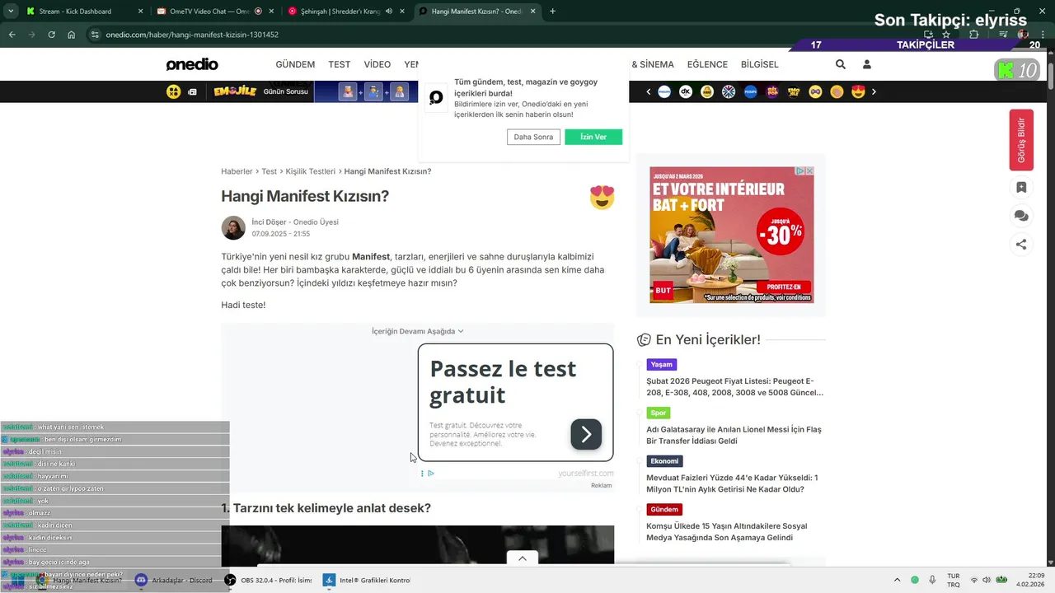
Task: Click the microphone icon in system tray
Action: (x=932, y=580)
